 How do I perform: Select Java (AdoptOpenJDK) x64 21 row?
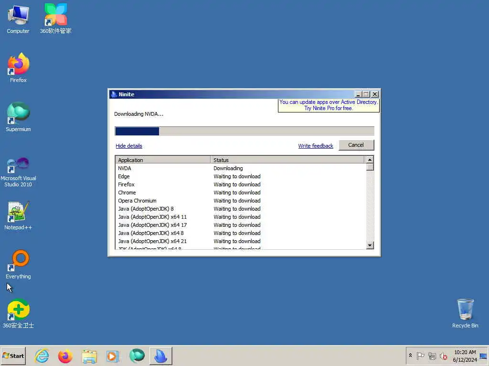pos(240,241)
